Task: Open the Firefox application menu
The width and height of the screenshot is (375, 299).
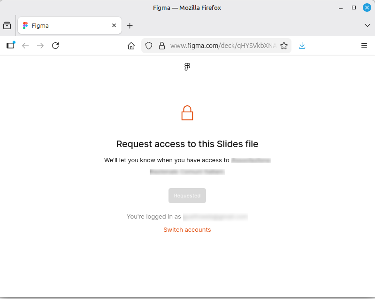Action: [x=364, y=46]
